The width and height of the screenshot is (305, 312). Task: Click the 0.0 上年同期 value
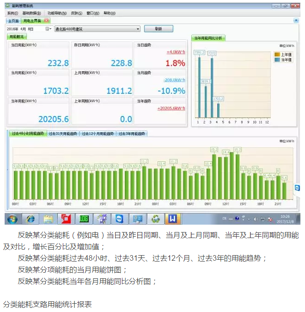126,119
